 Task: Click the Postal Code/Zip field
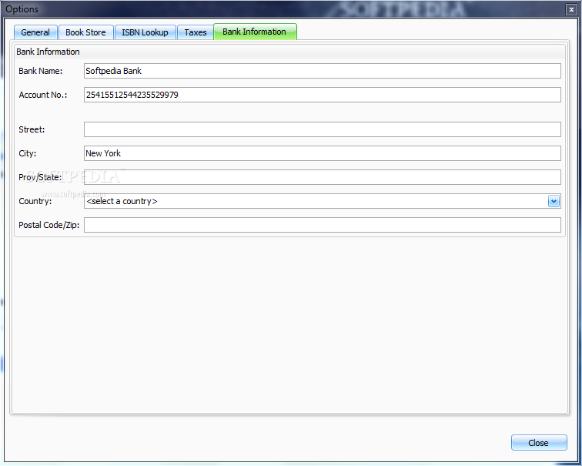tap(322, 225)
